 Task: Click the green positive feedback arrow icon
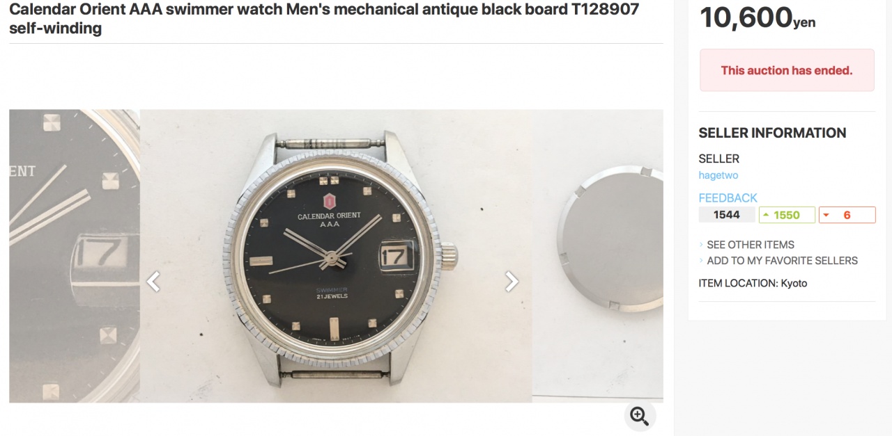point(766,216)
